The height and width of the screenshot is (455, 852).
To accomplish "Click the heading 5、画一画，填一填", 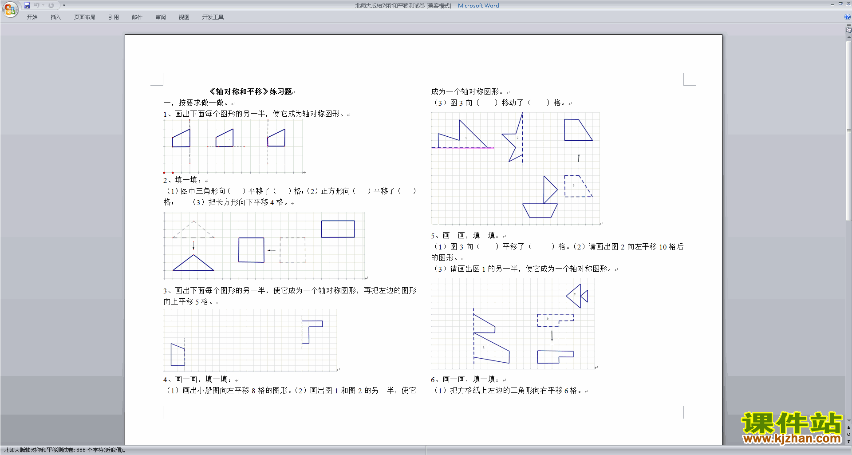I will click(465, 235).
